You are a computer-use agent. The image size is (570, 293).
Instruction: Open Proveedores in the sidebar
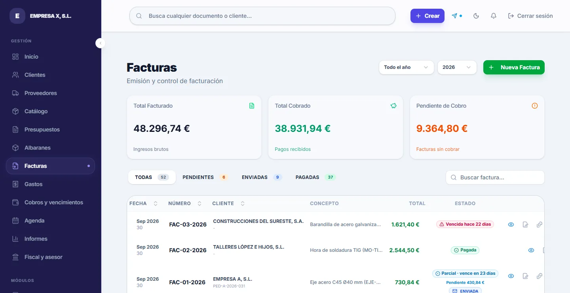click(50, 93)
